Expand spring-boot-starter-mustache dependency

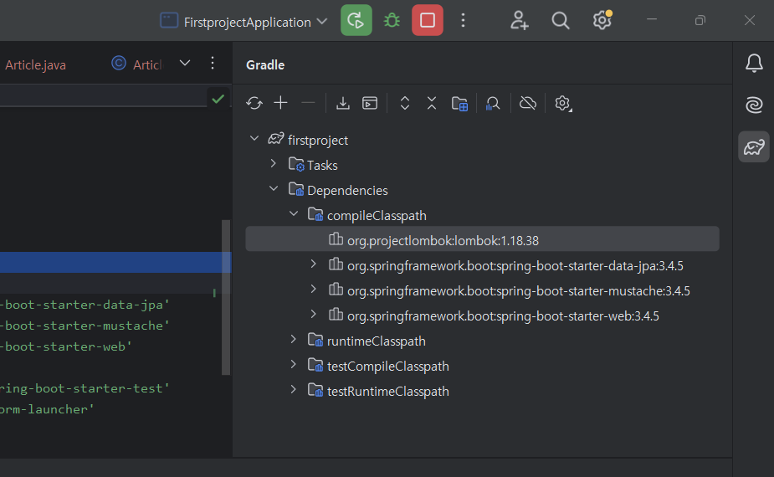314,289
